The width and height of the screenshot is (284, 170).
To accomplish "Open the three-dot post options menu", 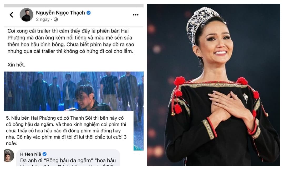I will click(x=135, y=15).
